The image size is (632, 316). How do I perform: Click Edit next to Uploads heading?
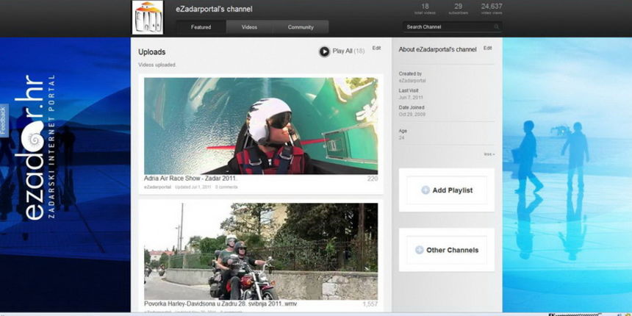click(x=376, y=48)
